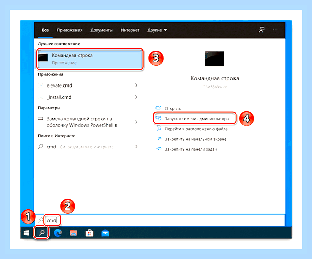Expand arrow next to elevate.cmd
Viewport: 312px width, 259px height.
pyautogui.click(x=136, y=85)
